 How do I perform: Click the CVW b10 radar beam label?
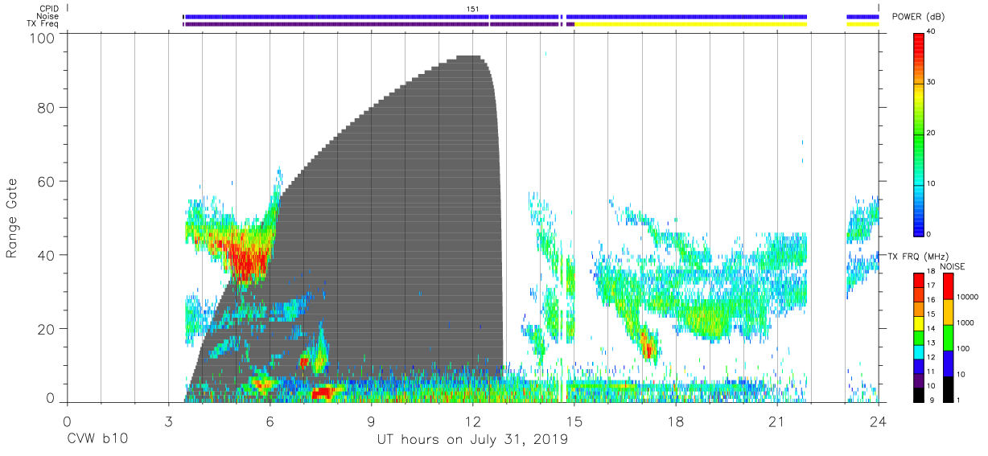97,440
